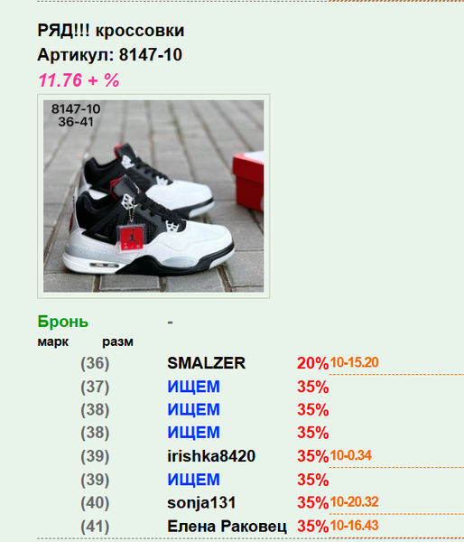Click the 20% fee next to SMALZER
The image size is (464, 542).
pos(312,363)
